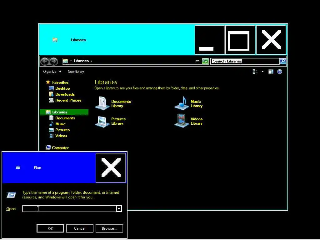Click the Libraries icon in the window title bar
320x240 pixels.
[x=55, y=40]
